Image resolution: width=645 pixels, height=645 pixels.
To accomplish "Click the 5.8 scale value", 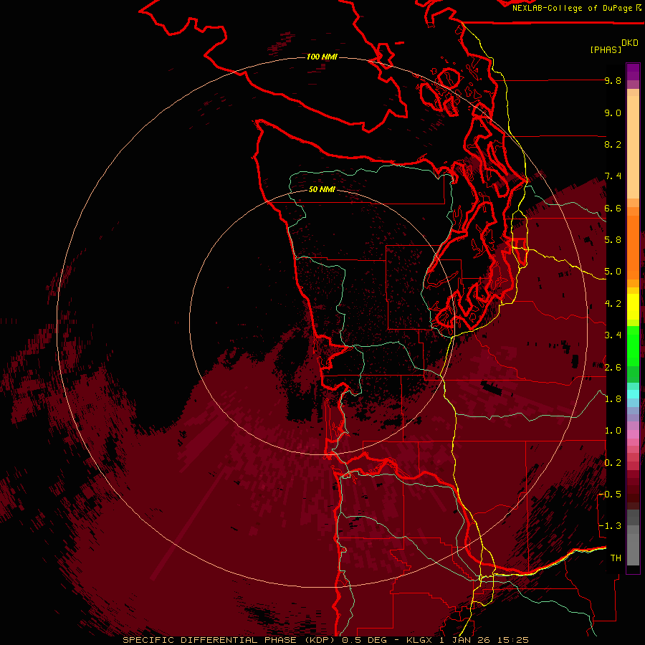I will 613,240.
